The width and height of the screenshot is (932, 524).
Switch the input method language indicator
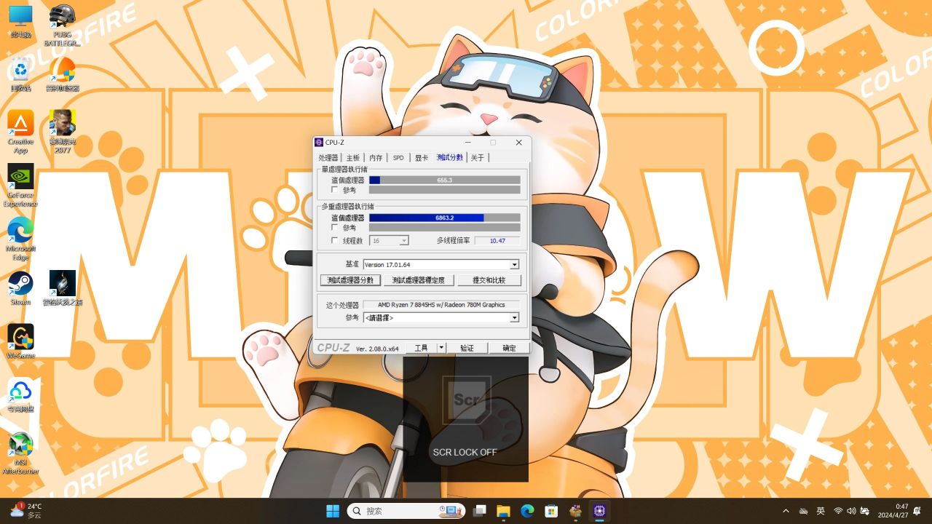click(821, 511)
